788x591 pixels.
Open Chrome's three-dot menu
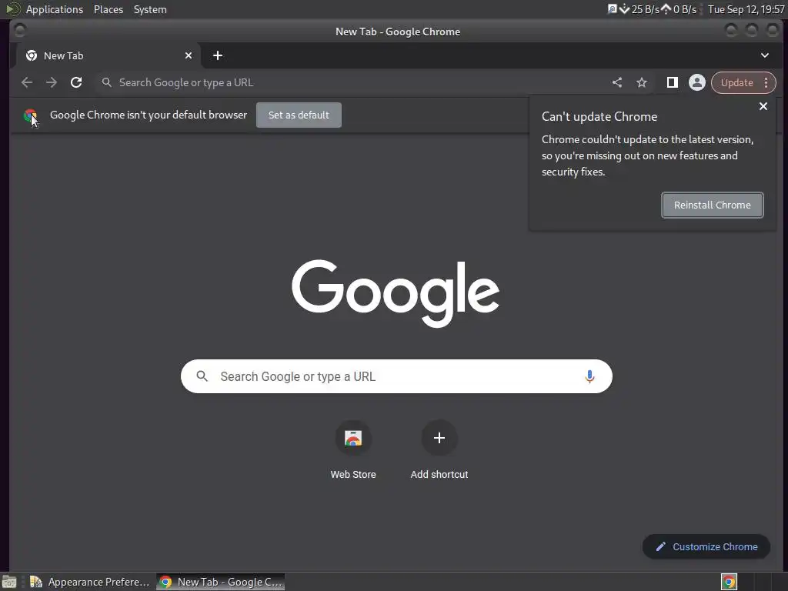click(x=766, y=82)
